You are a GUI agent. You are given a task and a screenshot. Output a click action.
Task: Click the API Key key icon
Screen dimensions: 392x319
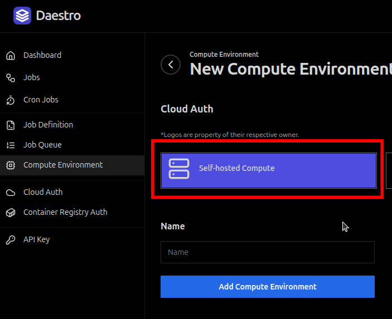coord(11,240)
